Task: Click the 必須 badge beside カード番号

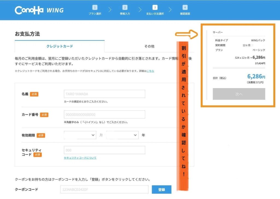Action: pyautogui.click(x=45, y=115)
